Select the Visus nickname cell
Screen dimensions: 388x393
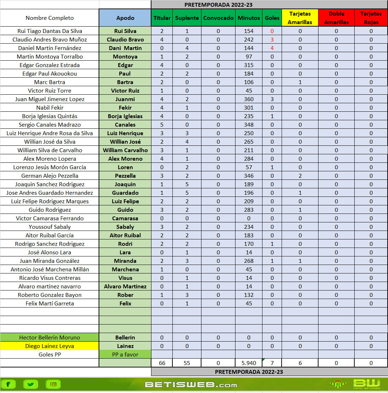pyautogui.click(x=125, y=278)
